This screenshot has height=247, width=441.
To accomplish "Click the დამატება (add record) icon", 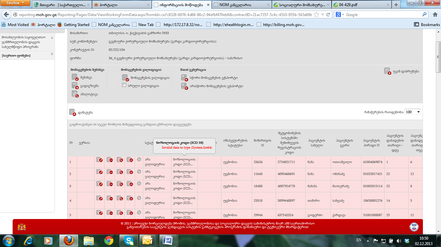I will 72,112.
